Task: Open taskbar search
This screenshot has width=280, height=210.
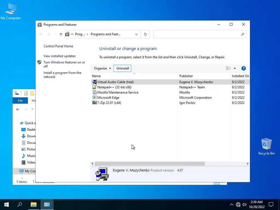Action: [x=20, y=205]
